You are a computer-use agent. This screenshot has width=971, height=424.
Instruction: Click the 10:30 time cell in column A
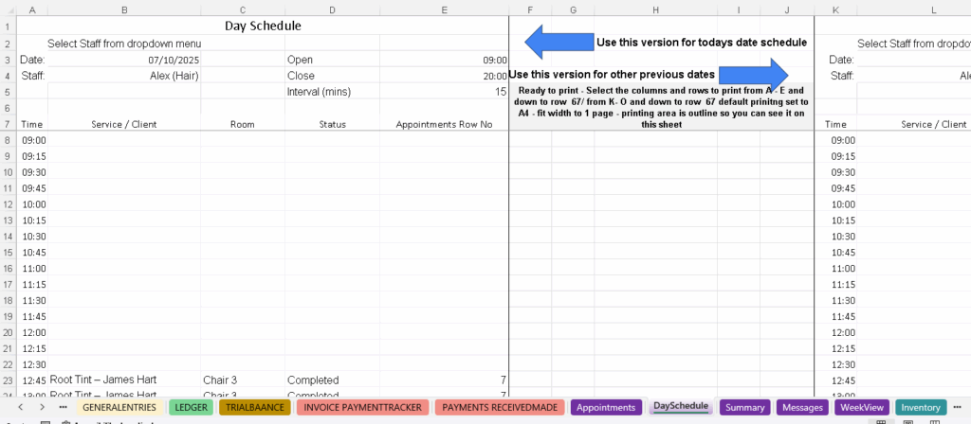pyautogui.click(x=32, y=237)
